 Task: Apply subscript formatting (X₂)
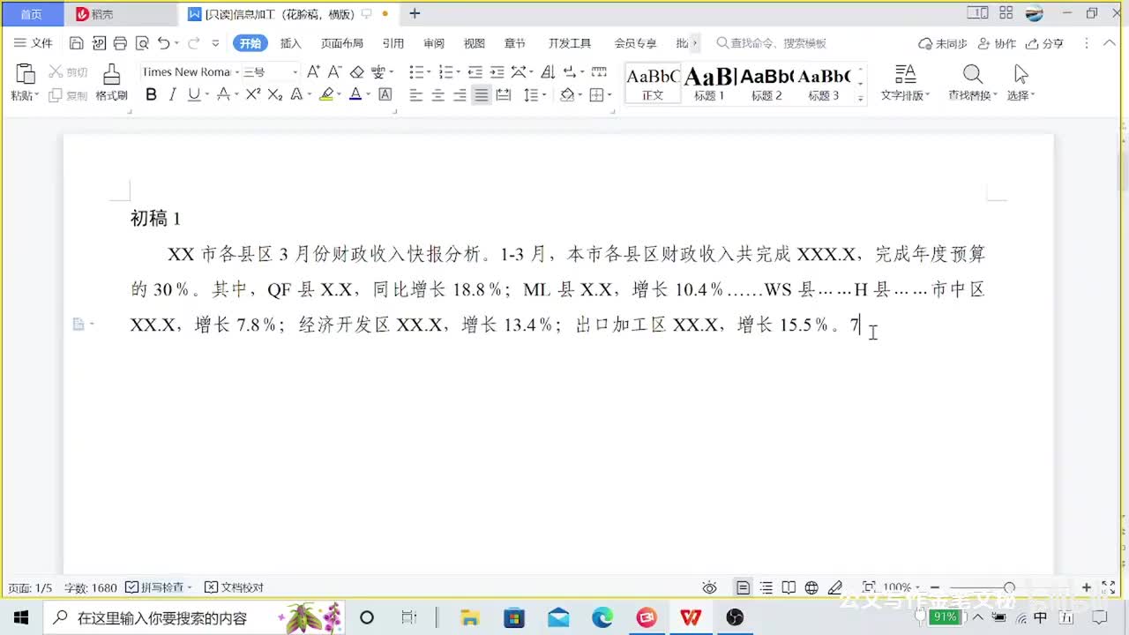(275, 94)
